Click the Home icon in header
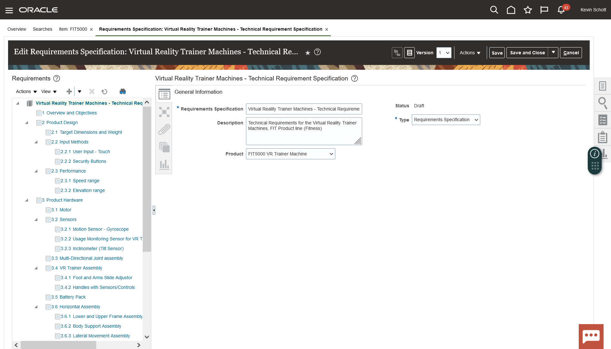Viewport: 611px width, 349px height. [x=511, y=10]
